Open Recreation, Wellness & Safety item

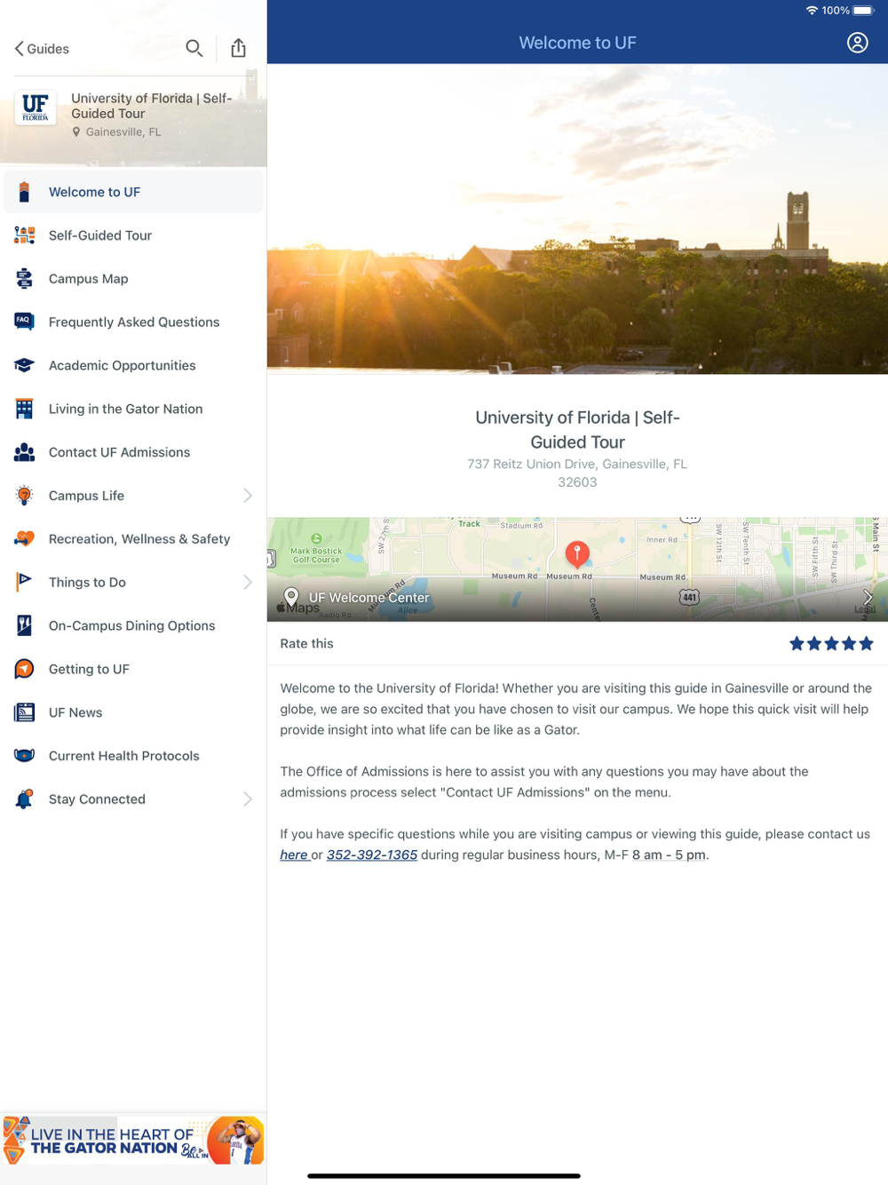pos(133,539)
